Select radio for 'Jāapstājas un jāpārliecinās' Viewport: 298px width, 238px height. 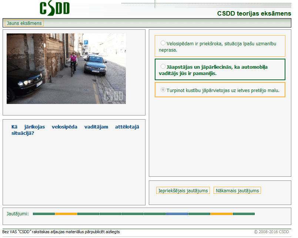click(163, 66)
